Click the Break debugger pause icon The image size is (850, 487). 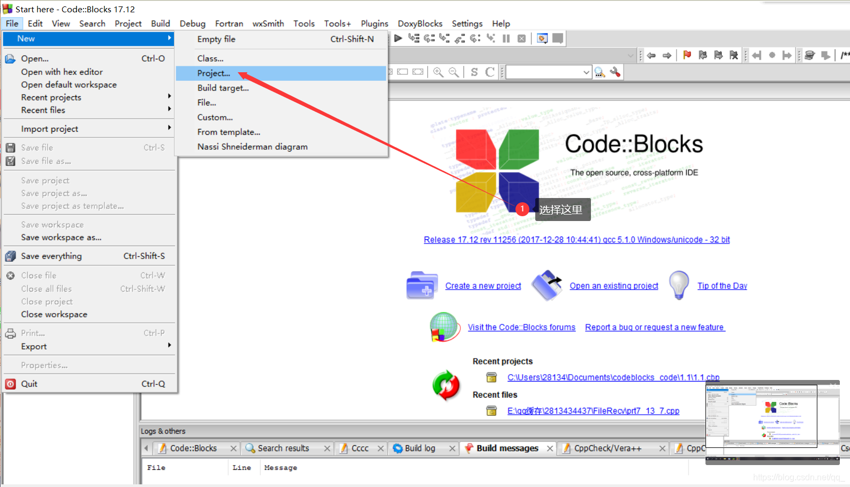click(x=506, y=39)
